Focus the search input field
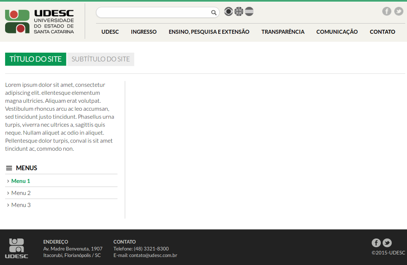The image size is (407, 265). pyautogui.click(x=153, y=13)
